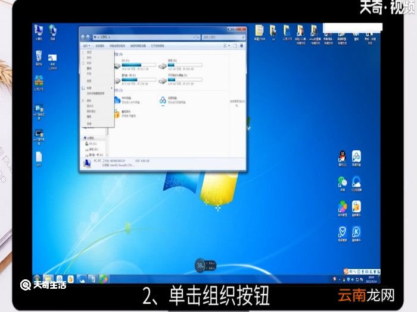The image size is (417, 312).
Task: Click the blue browser taskbar icon
Action: click(x=82, y=279)
